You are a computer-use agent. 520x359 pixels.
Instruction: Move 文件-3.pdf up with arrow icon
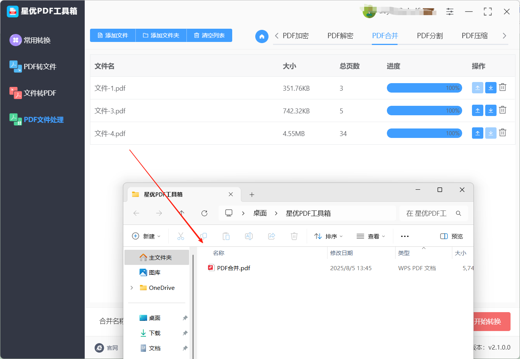pos(478,110)
